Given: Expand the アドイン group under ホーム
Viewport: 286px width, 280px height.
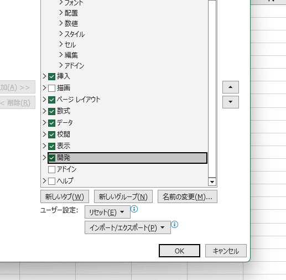Looking at the screenshot, I should 61,65.
